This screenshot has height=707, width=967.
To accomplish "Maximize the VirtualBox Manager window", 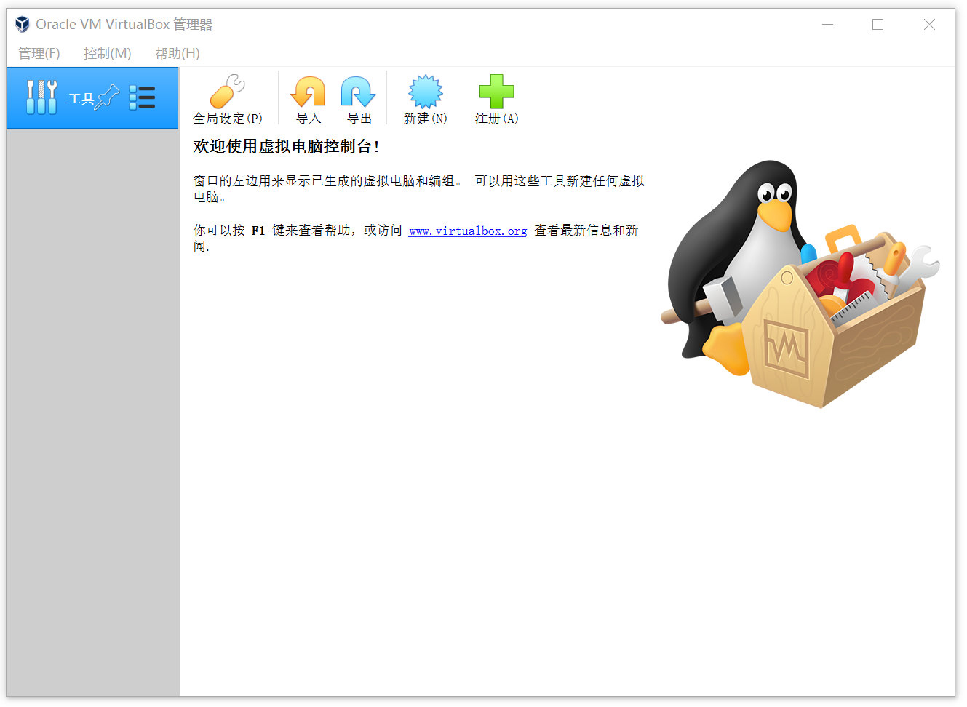I will 878,24.
